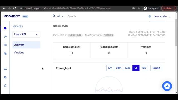Set throughput range to 12h
The image size is (178, 100).
(144, 68)
